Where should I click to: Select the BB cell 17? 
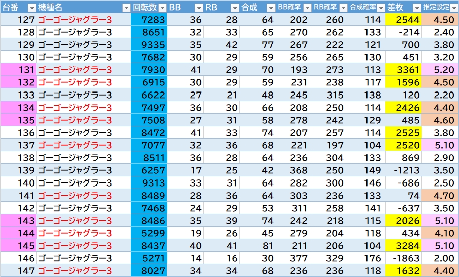tap(186, 170)
